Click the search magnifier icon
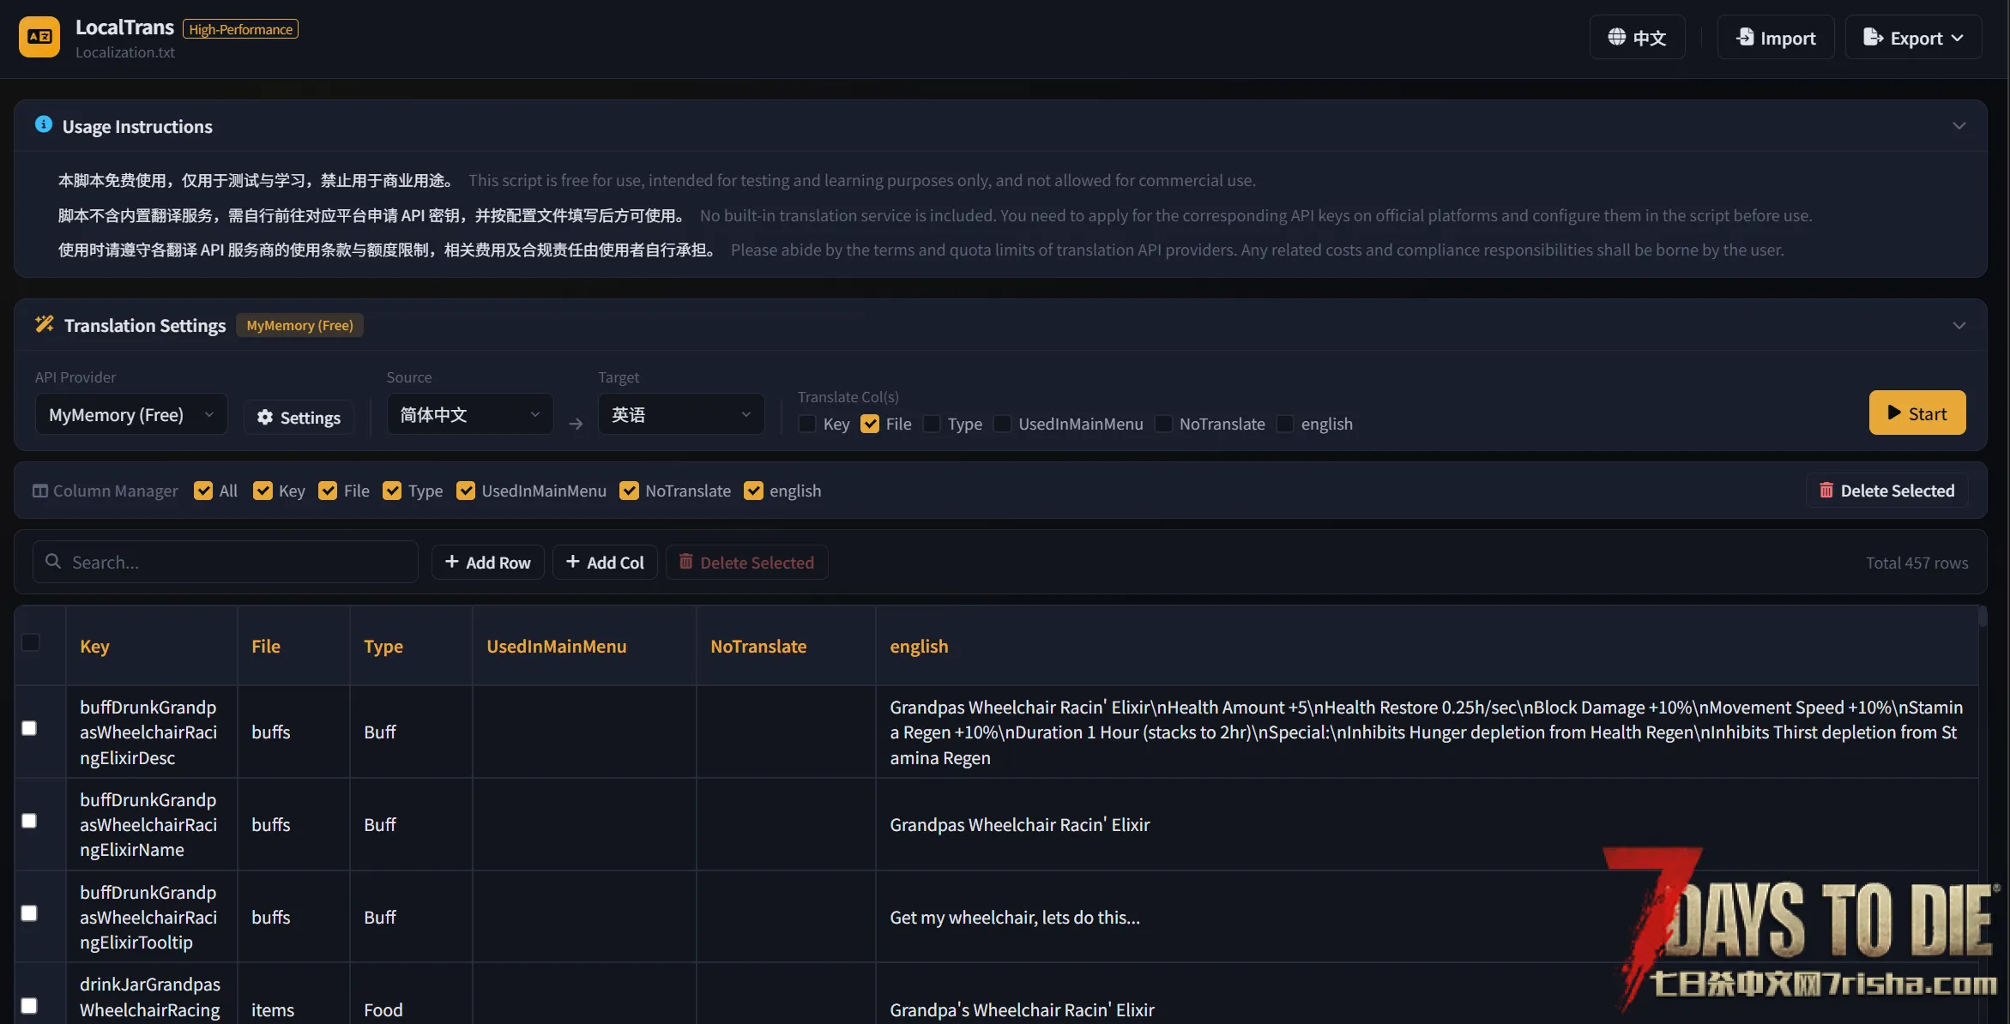The width and height of the screenshot is (2010, 1024). (x=53, y=561)
